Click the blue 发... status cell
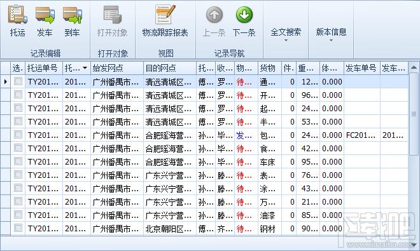The width and height of the screenshot is (420, 251). pos(246,135)
